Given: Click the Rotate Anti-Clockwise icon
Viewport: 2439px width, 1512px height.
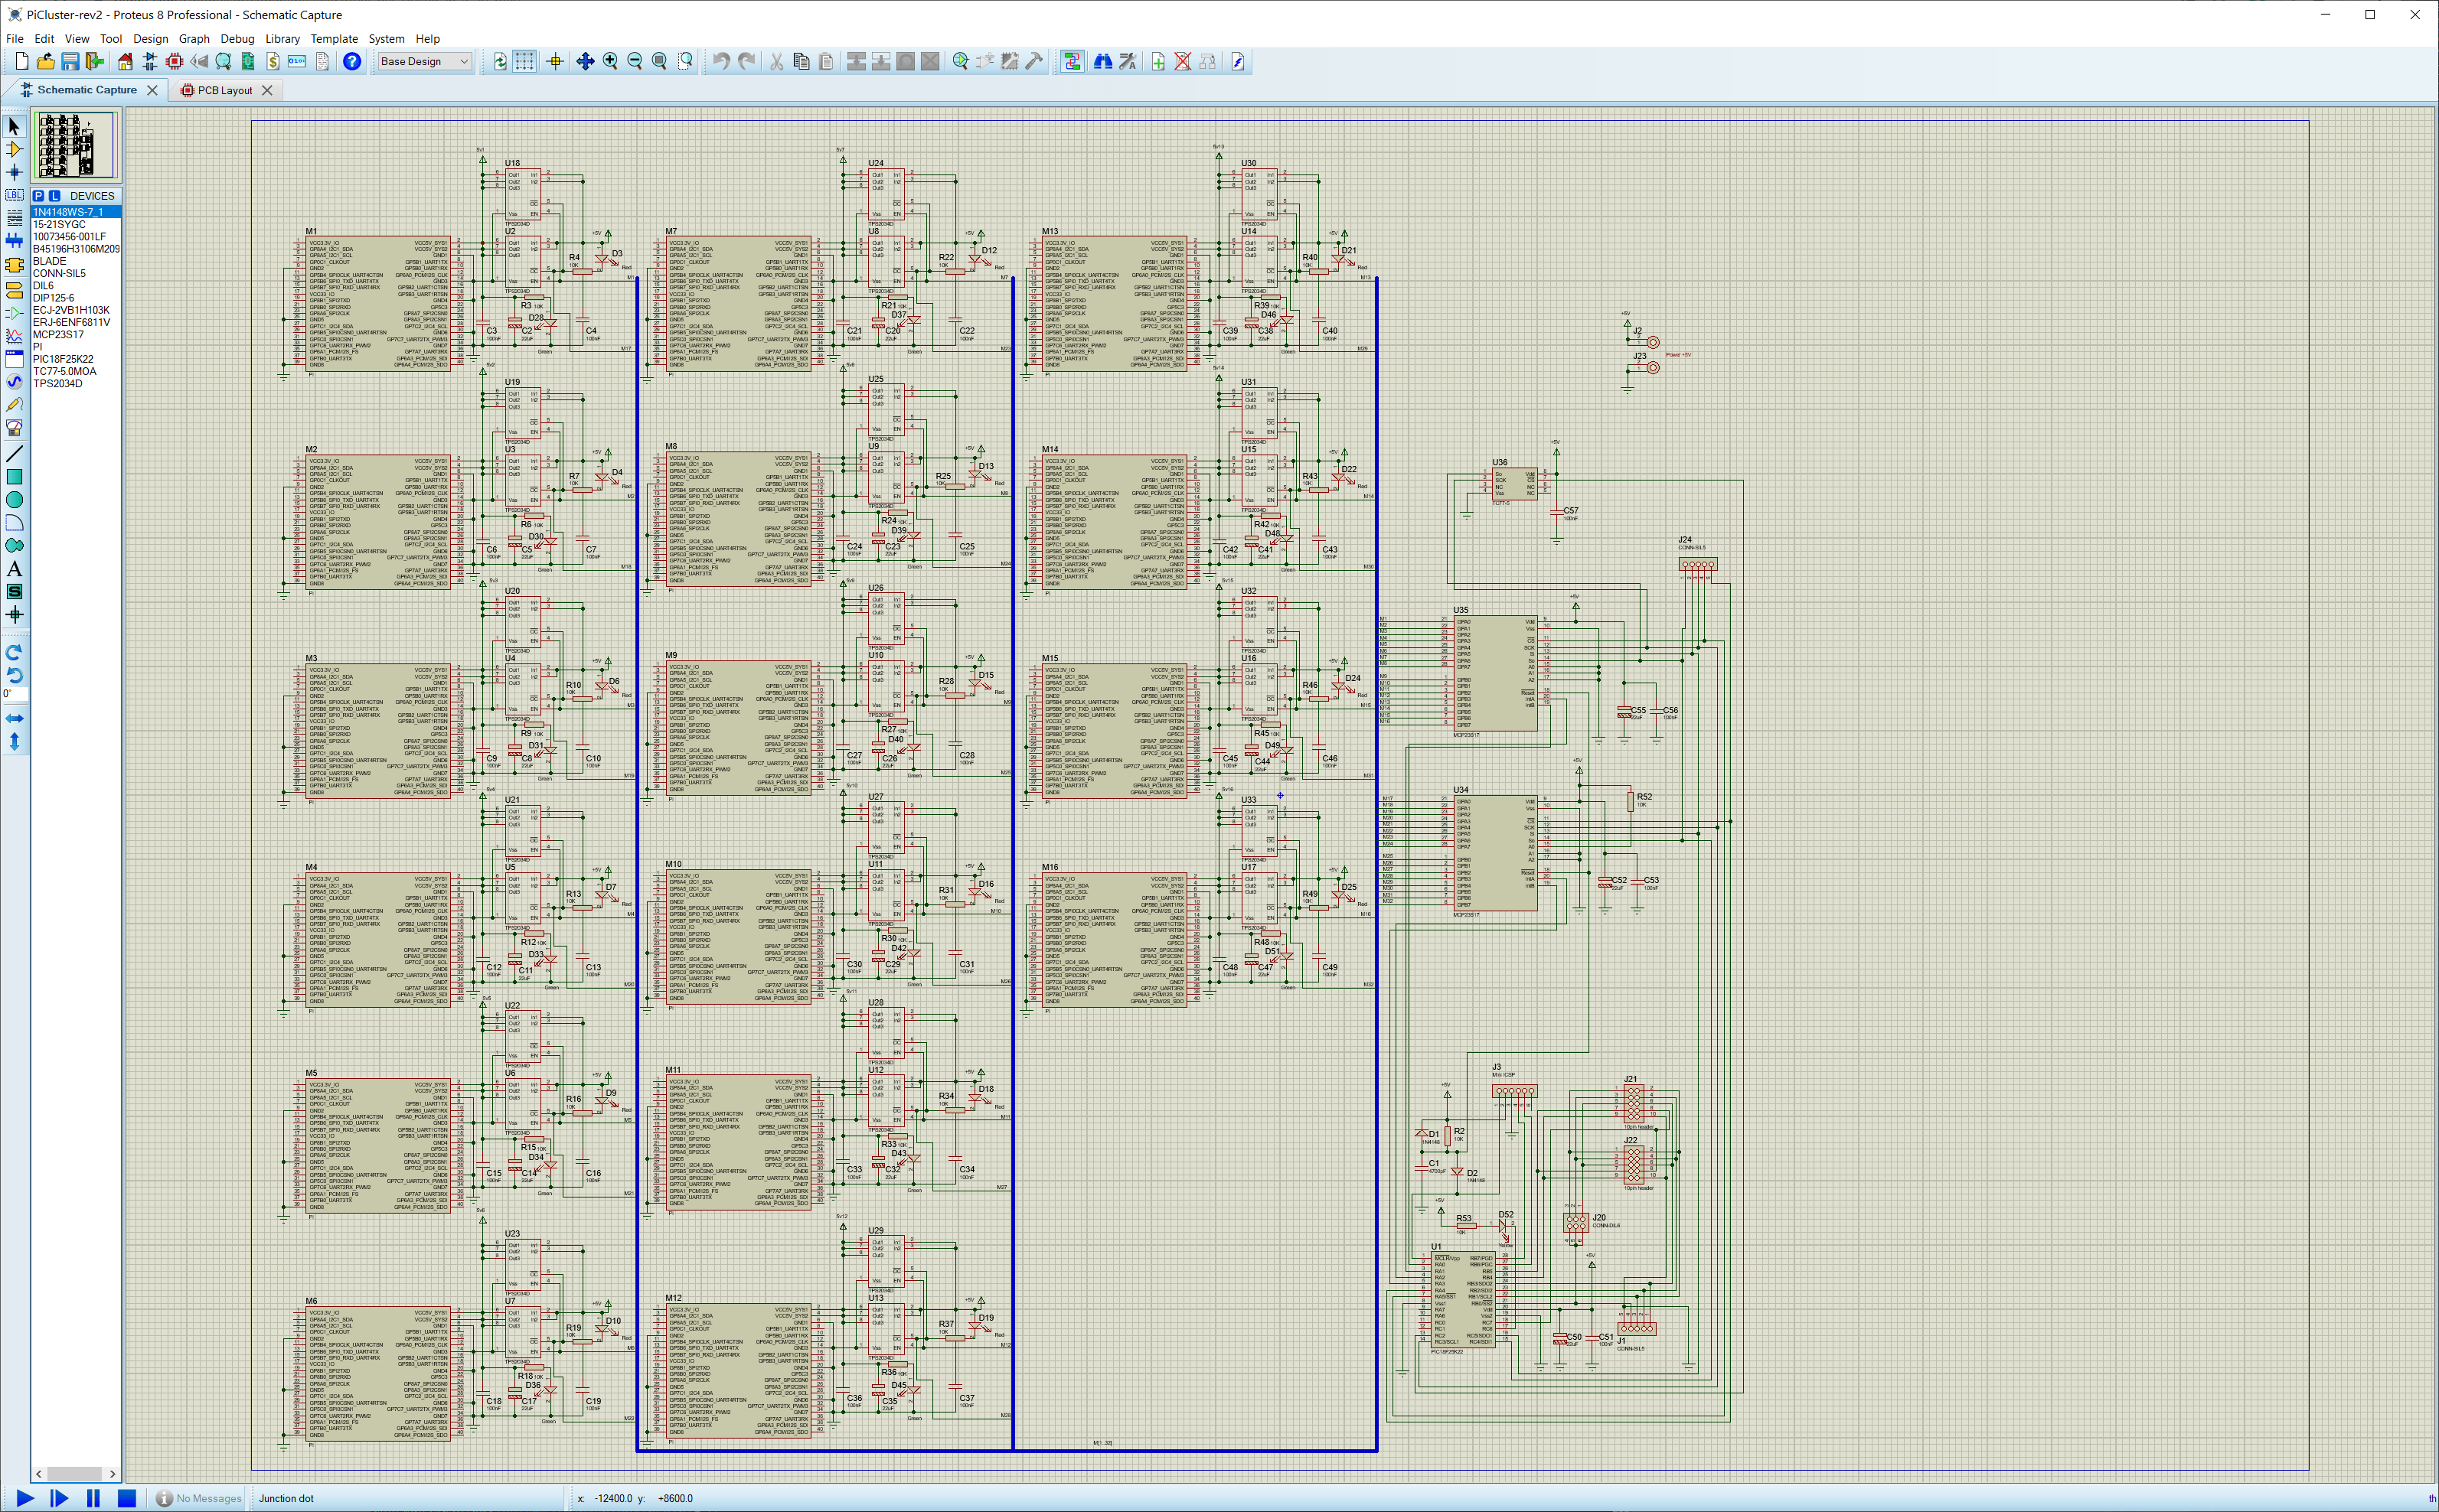Looking at the screenshot, I should coord(14,675).
